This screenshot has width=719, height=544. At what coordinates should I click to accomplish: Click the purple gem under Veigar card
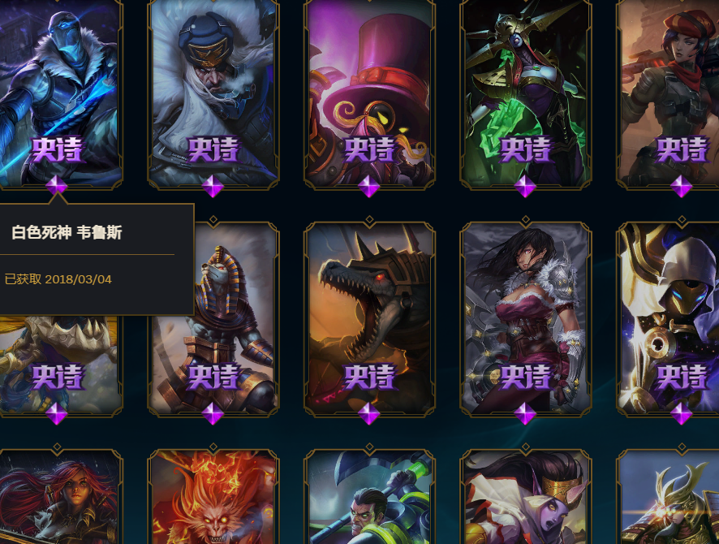click(369, 186)
